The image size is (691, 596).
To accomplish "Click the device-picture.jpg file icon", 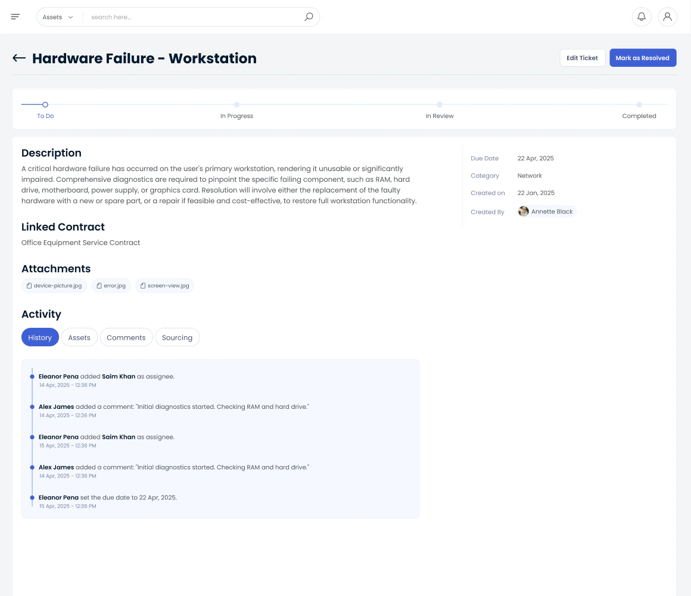I will pyautogui.click(x=29, y=285).
